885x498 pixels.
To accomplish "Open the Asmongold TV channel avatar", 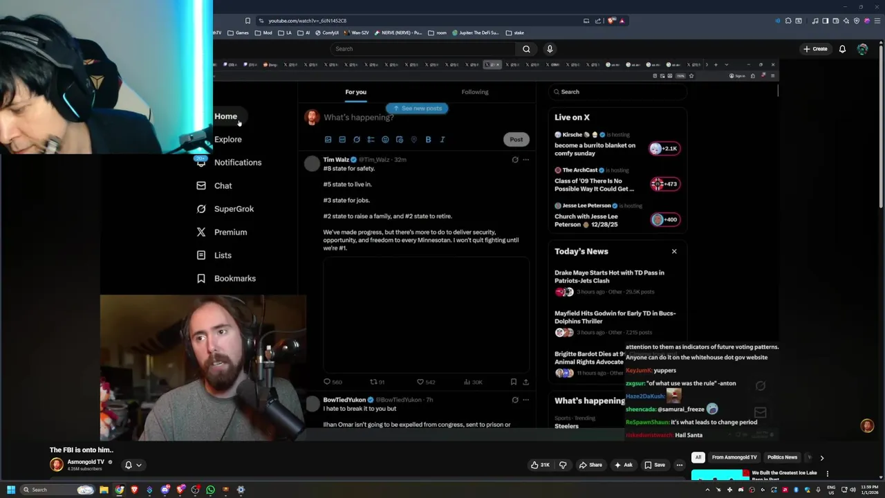I will [x=57, y=465].
